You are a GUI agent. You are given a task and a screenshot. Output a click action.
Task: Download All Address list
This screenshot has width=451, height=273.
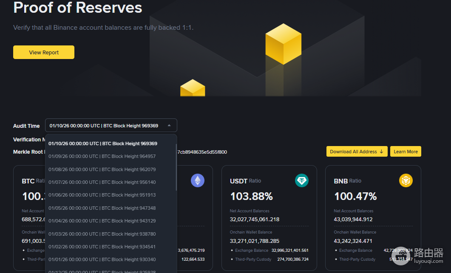pos(357,152)
